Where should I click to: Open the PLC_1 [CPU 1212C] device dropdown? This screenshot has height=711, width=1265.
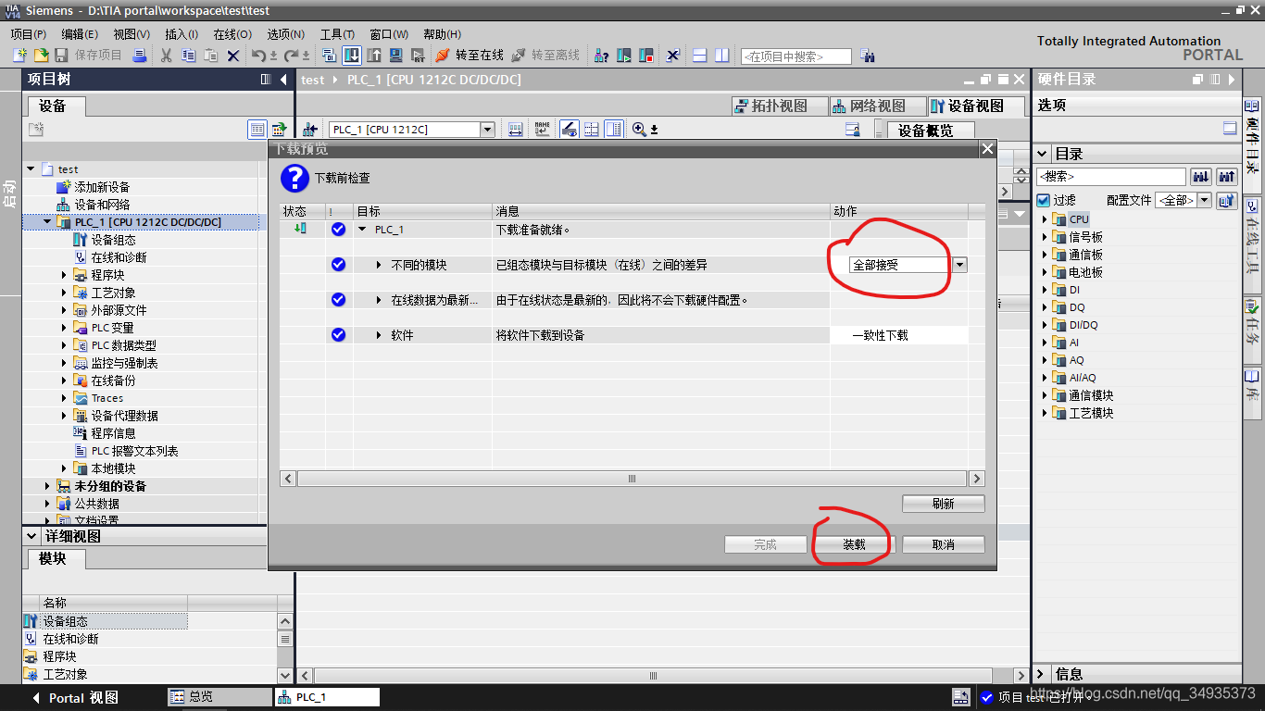click(487, 130)
